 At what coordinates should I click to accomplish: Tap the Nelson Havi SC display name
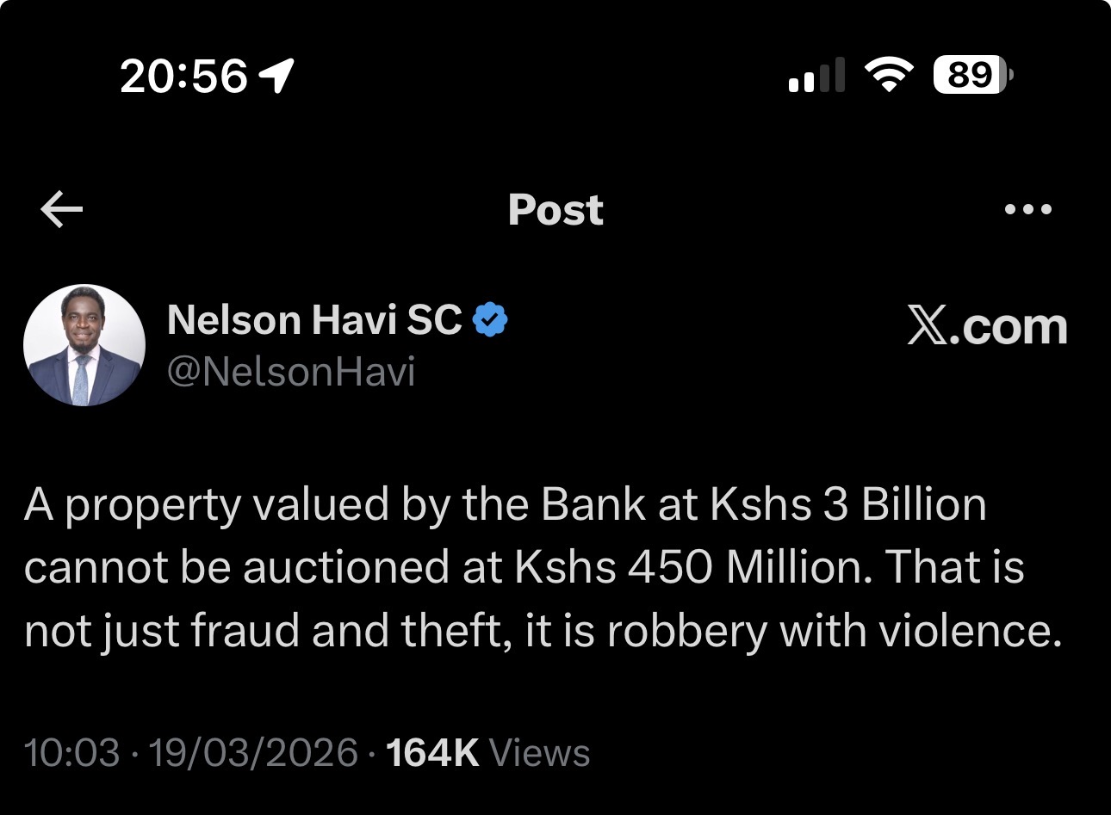(314, 320)
